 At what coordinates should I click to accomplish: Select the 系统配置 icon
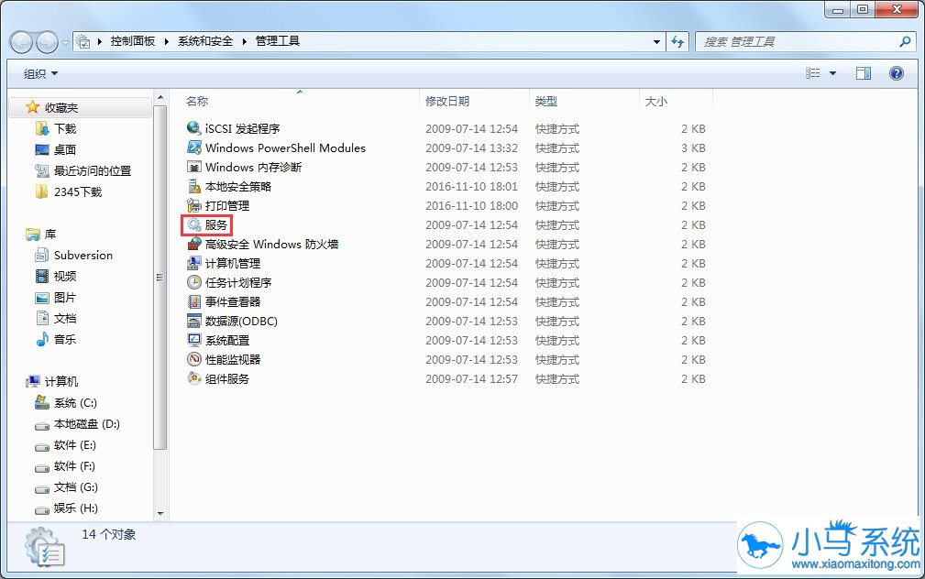[193, 340]
